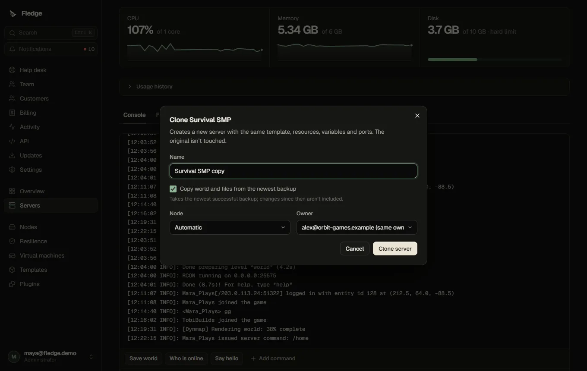Image resolution: width=587 pixels, height=371 pixels.
Task: Open the Node dropdown set to Automatic
Action: 230,227
